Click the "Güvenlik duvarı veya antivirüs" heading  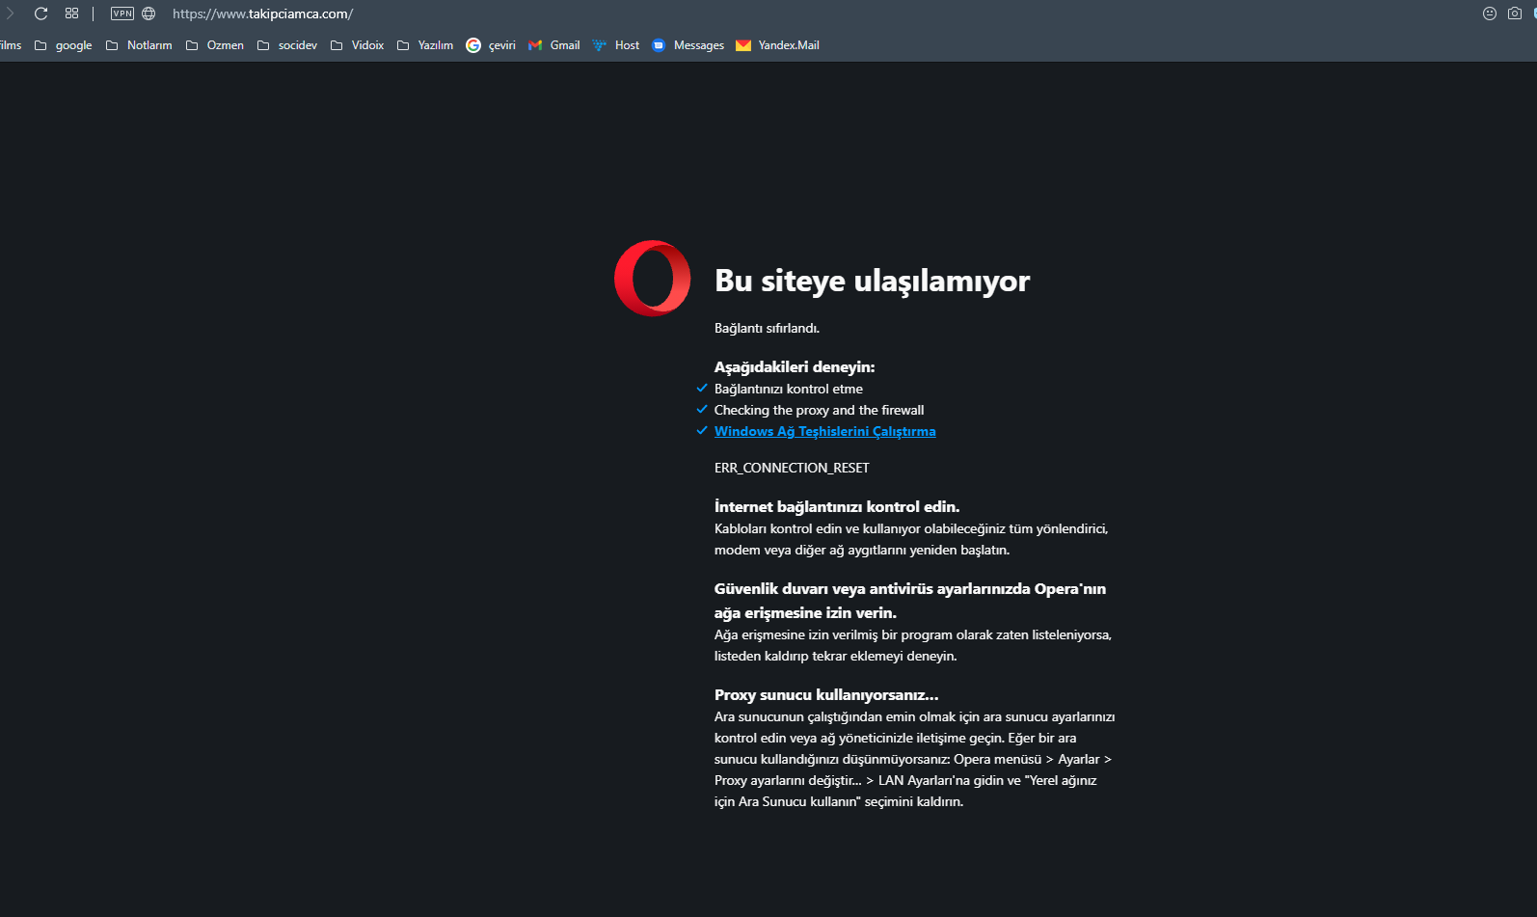tap(910, 601)
